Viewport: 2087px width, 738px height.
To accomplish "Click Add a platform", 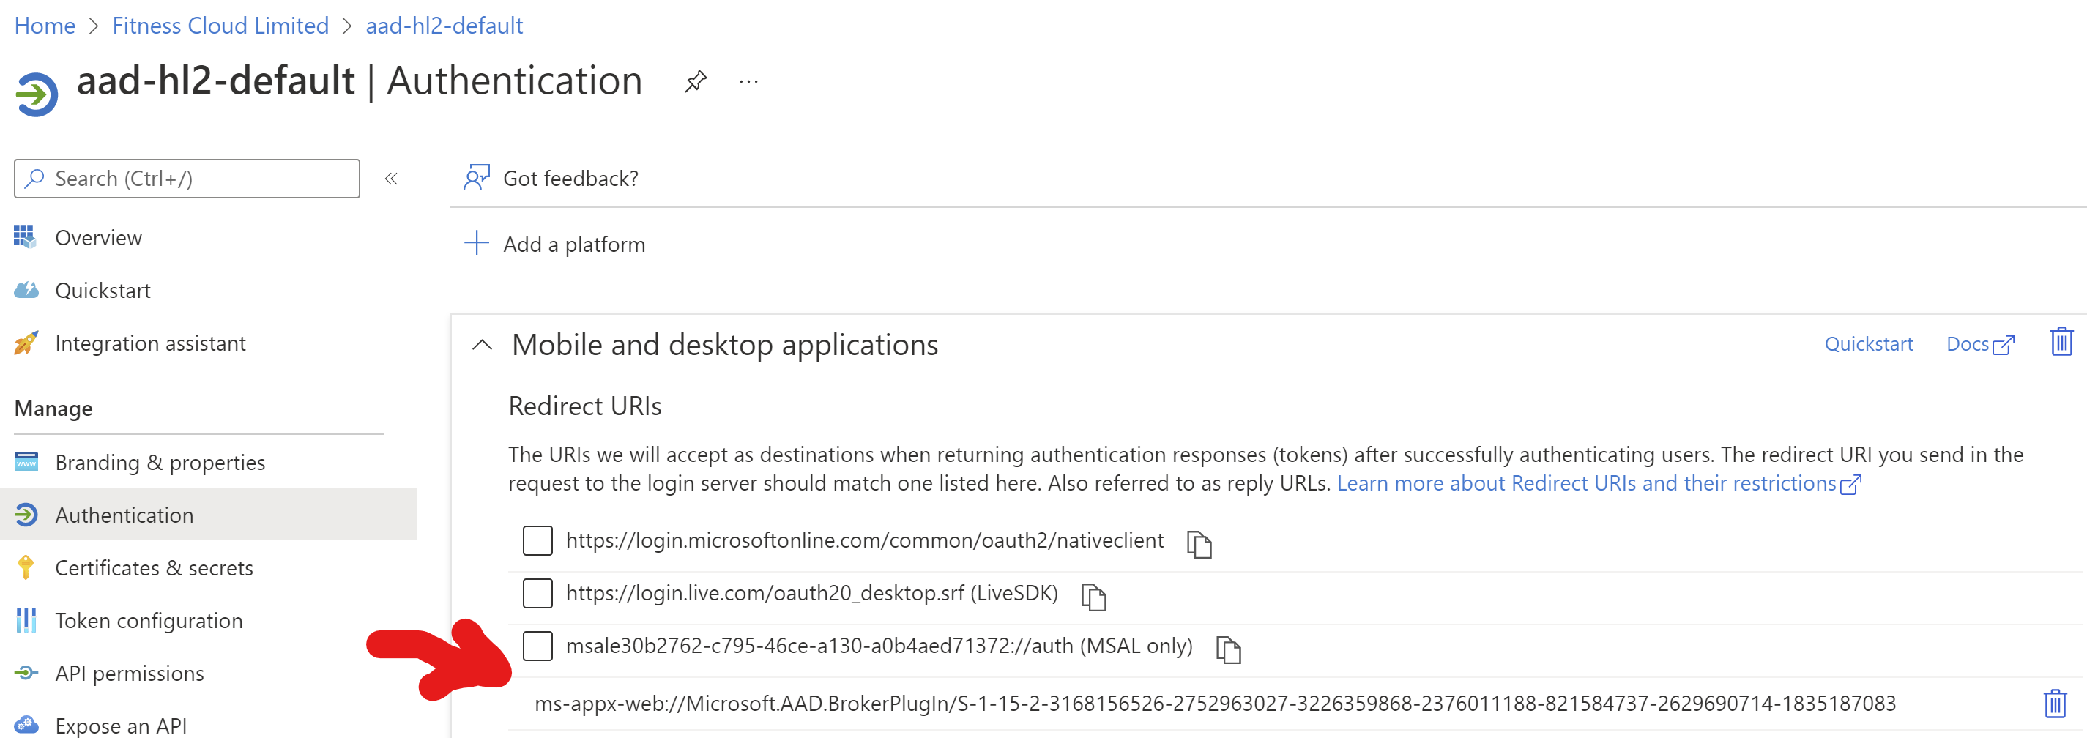I will pos(555,243).
